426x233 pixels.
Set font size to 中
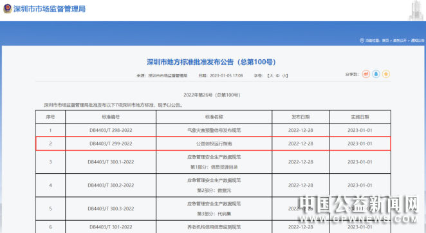(x=277, y=75)
